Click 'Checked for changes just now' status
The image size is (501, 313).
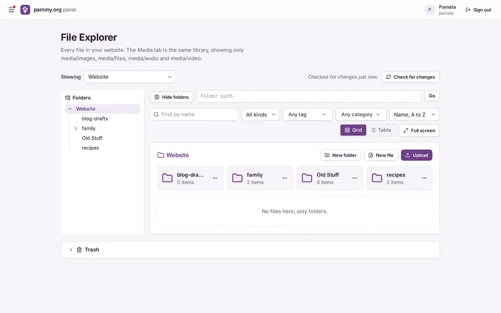[x=342, y=77]
